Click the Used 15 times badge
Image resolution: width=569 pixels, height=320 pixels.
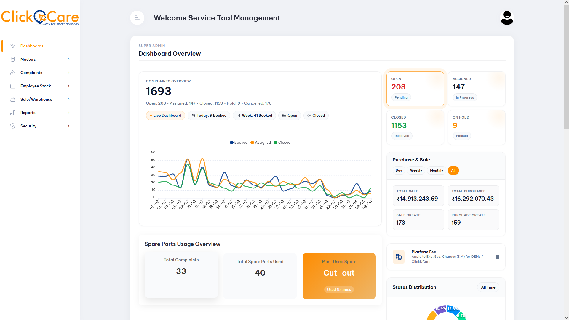click(339, 289)
